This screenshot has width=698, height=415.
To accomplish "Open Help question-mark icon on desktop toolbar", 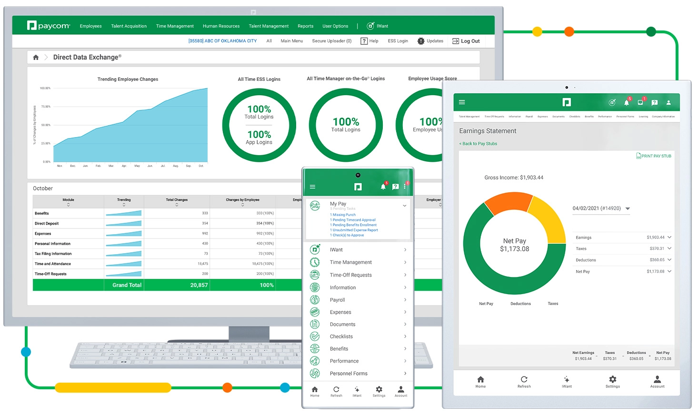I will click(x=364, y=41).
